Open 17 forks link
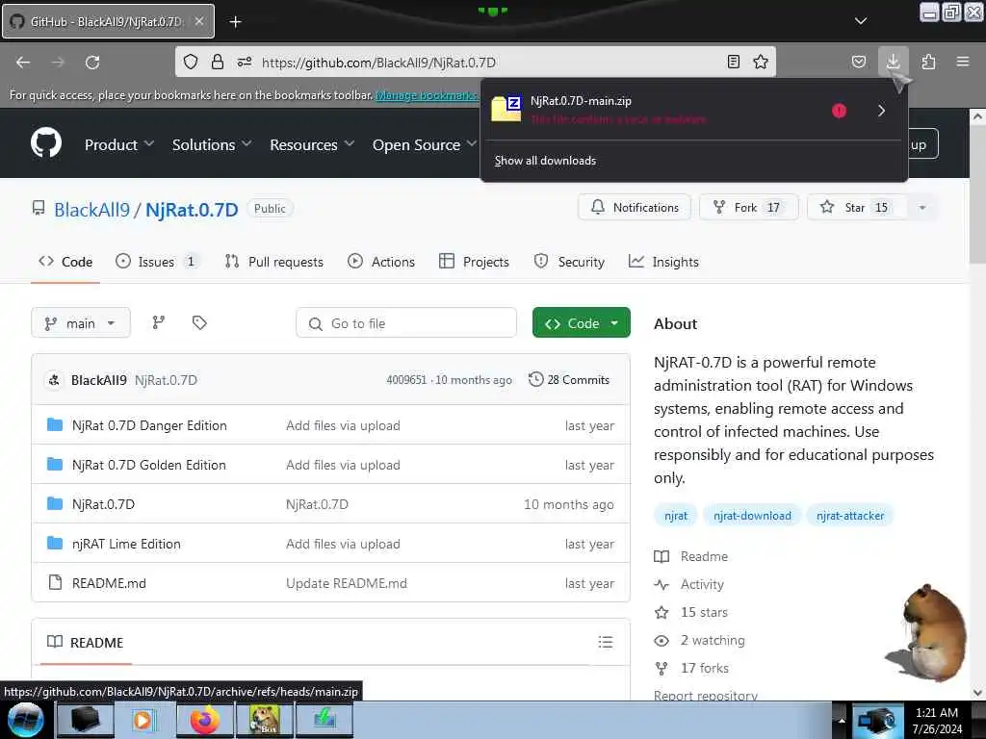986x739 pixels. click(x=691, y=669)
